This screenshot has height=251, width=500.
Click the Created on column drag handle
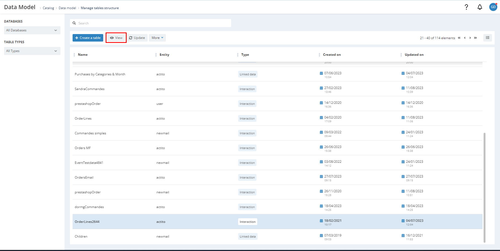pos(320,55)
